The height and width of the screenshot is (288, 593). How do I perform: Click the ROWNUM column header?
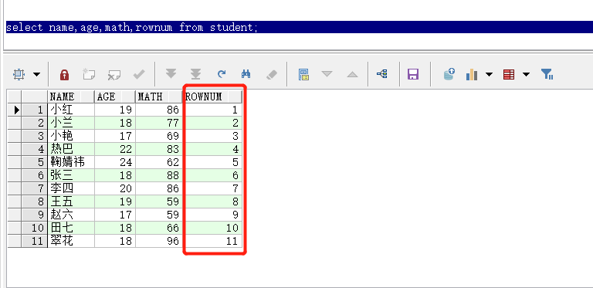click(212, 97)
